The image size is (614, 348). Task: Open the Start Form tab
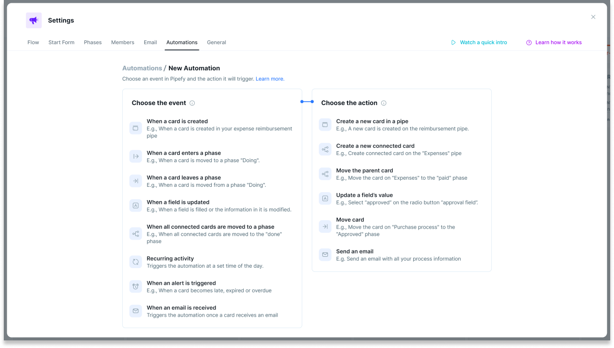(61, 42)
